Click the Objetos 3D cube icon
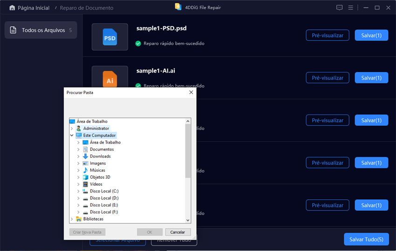The height and width of the screenshot is (251, 396). click(x=85, y=177)
